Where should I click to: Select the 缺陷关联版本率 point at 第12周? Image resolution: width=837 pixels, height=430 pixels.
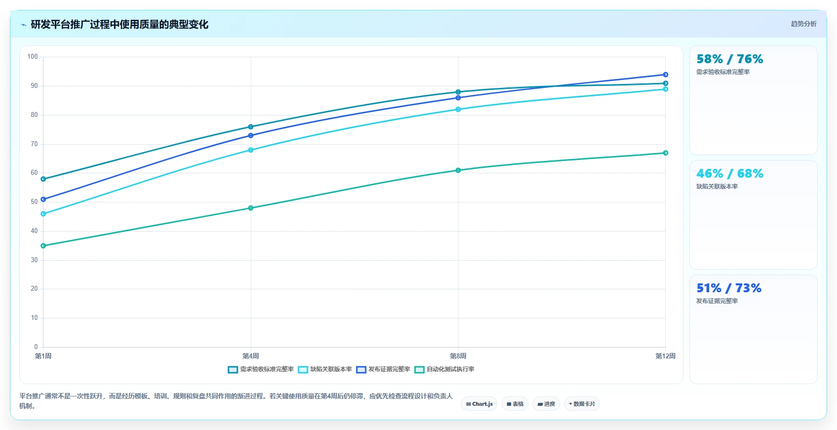click(665, 89)
